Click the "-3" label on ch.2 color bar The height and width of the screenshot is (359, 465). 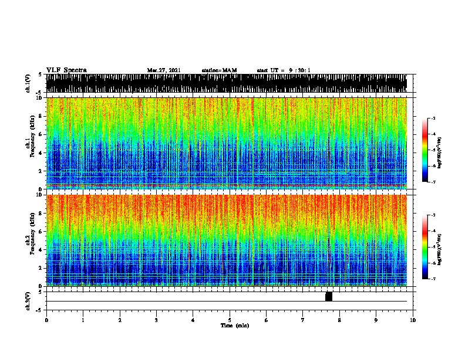433,215
